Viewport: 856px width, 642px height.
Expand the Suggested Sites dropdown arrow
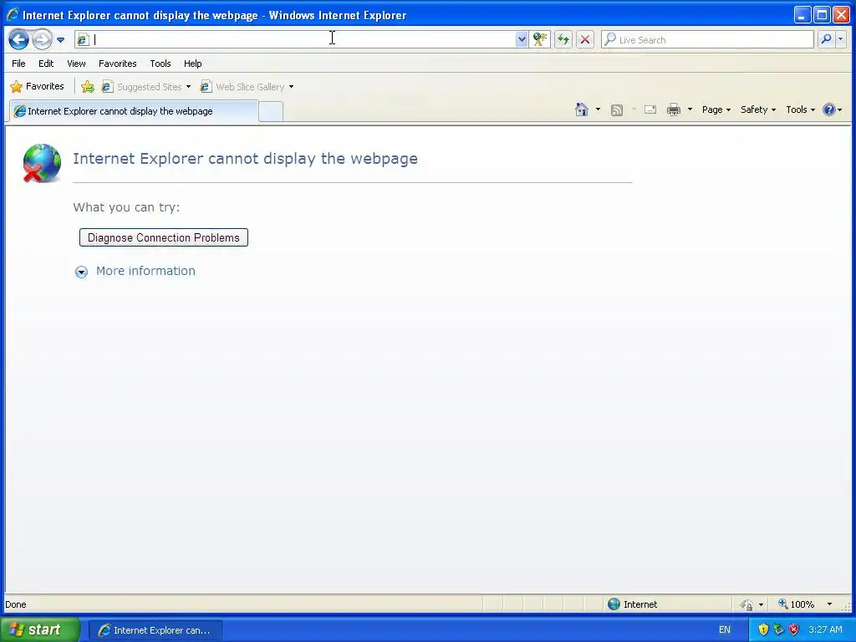point(188,87)
